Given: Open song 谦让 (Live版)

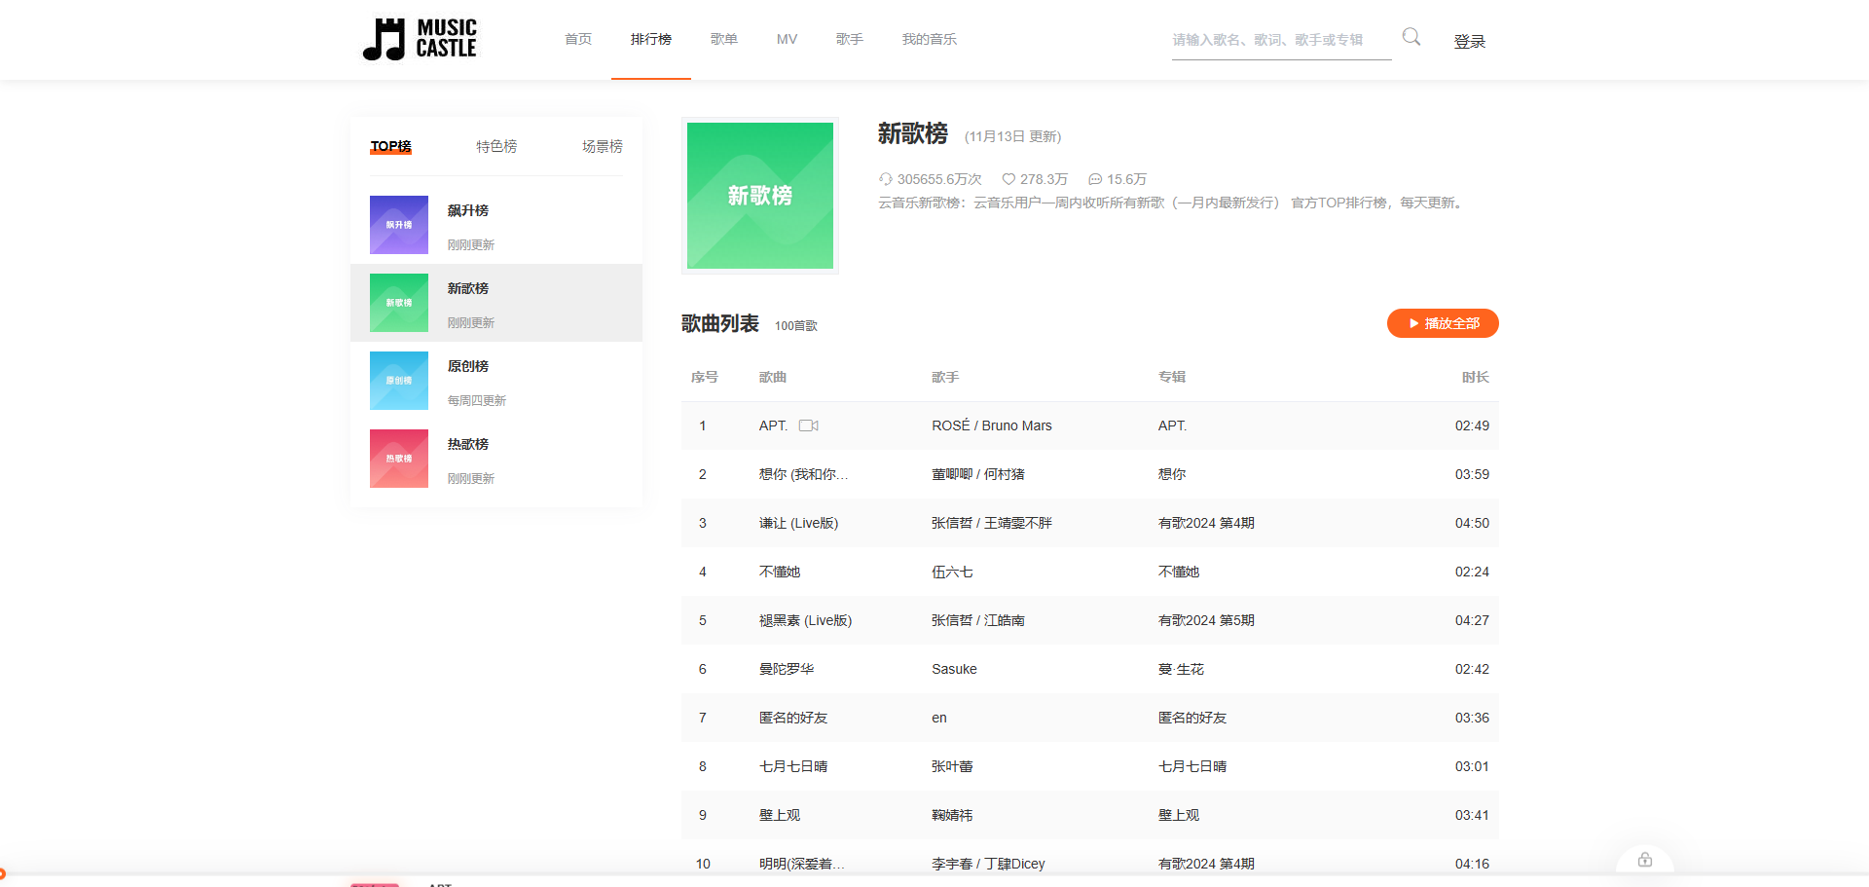Looking at the screenshot, I should 798,523.
